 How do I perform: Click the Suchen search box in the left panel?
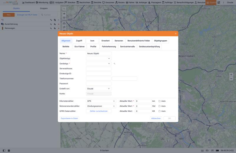[49, 15]
